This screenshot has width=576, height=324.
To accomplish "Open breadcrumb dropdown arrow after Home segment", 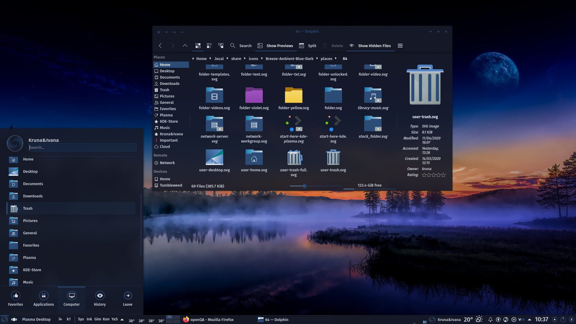I will (210, 58).
